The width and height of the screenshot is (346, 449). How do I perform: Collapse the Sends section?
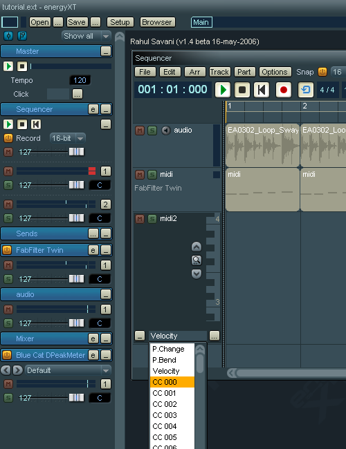click(x=106, y=233)
